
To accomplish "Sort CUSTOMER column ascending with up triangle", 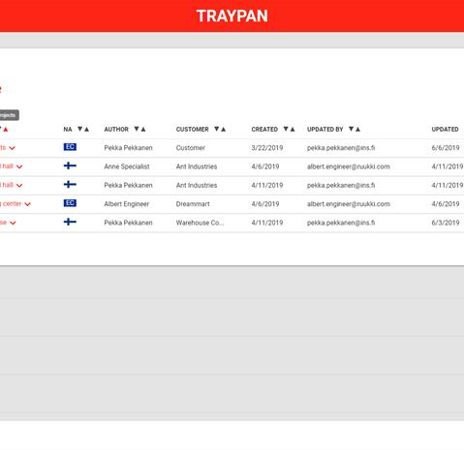I will click(224, 129).
